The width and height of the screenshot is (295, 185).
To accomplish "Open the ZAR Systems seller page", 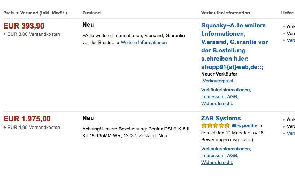I will click(221, 118).
